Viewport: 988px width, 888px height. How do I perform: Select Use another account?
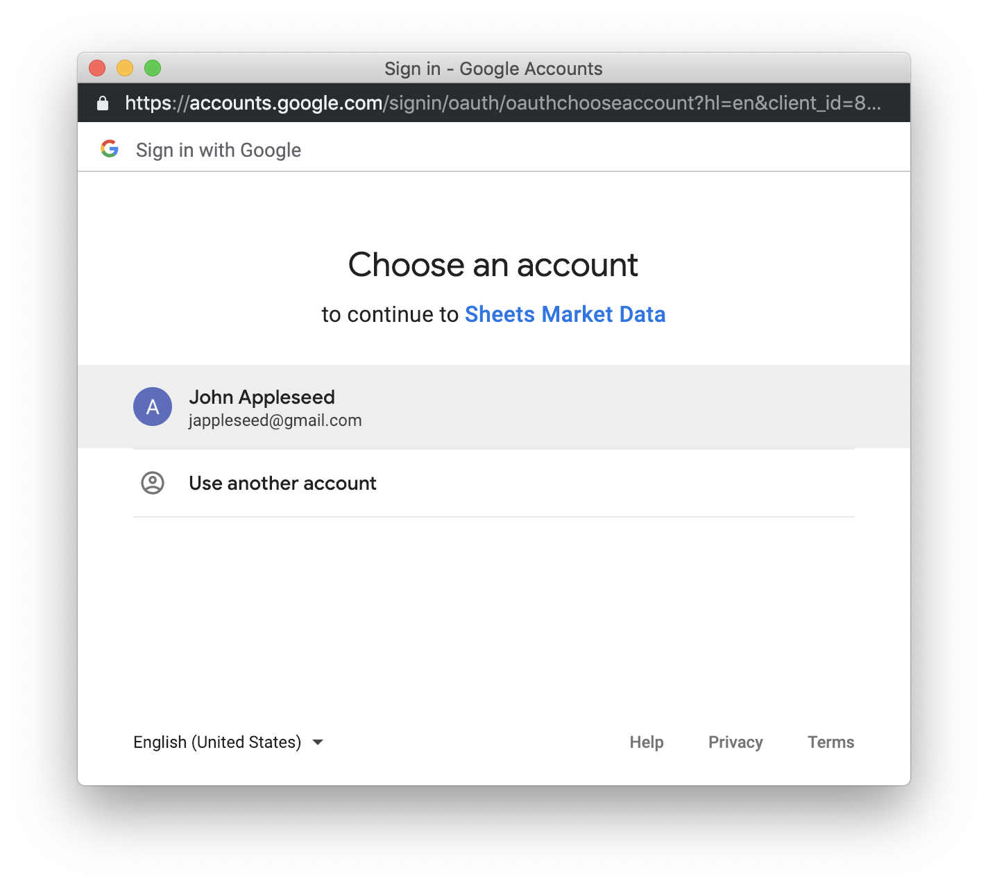coord(494,483)
